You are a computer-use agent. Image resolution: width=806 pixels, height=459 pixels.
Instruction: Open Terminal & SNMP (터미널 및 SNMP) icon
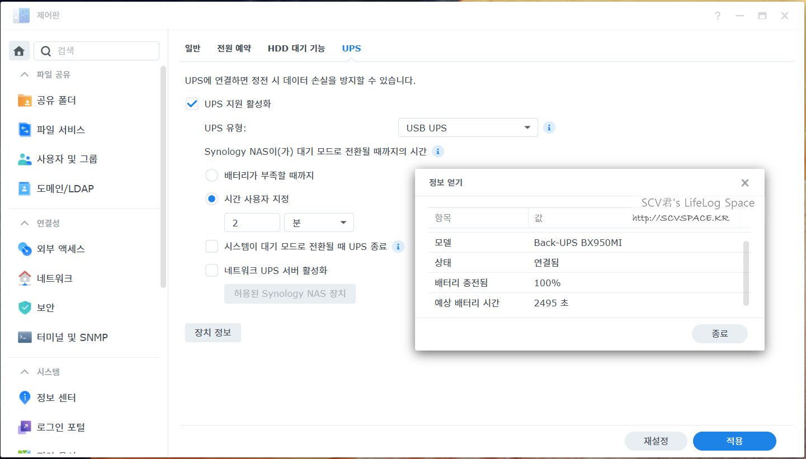point(25,337)
